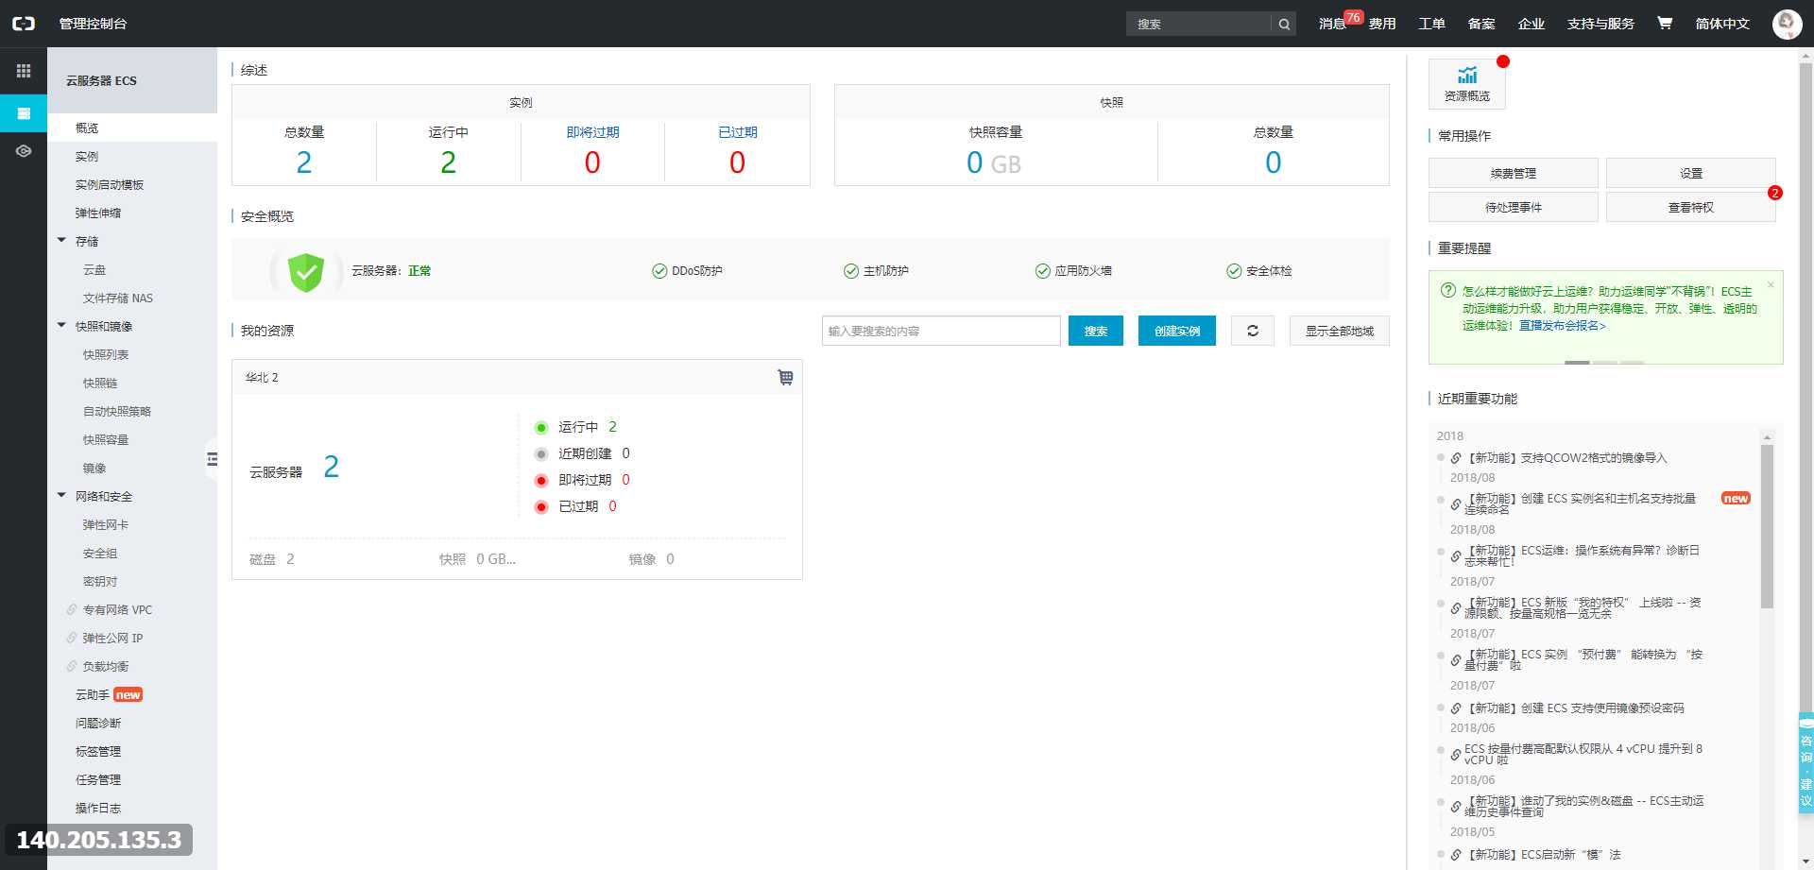Viewport: 1814px width, 870px height.
Task: Collapse the 快照和镜像 tree section
Action: click(61, 326)
